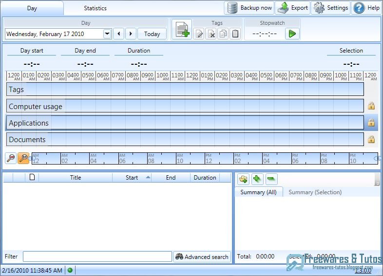Click the Advanced search button

point(202,257)
